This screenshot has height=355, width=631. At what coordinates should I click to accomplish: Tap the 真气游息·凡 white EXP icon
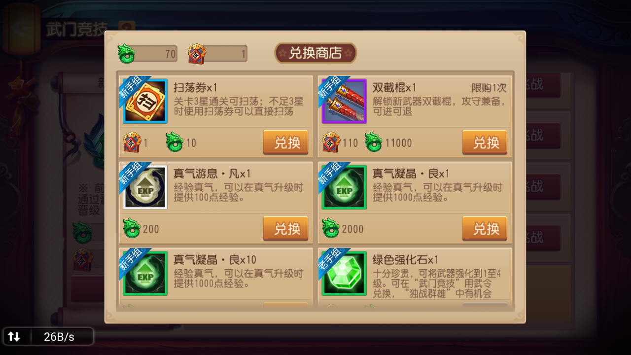click(145, 187)
